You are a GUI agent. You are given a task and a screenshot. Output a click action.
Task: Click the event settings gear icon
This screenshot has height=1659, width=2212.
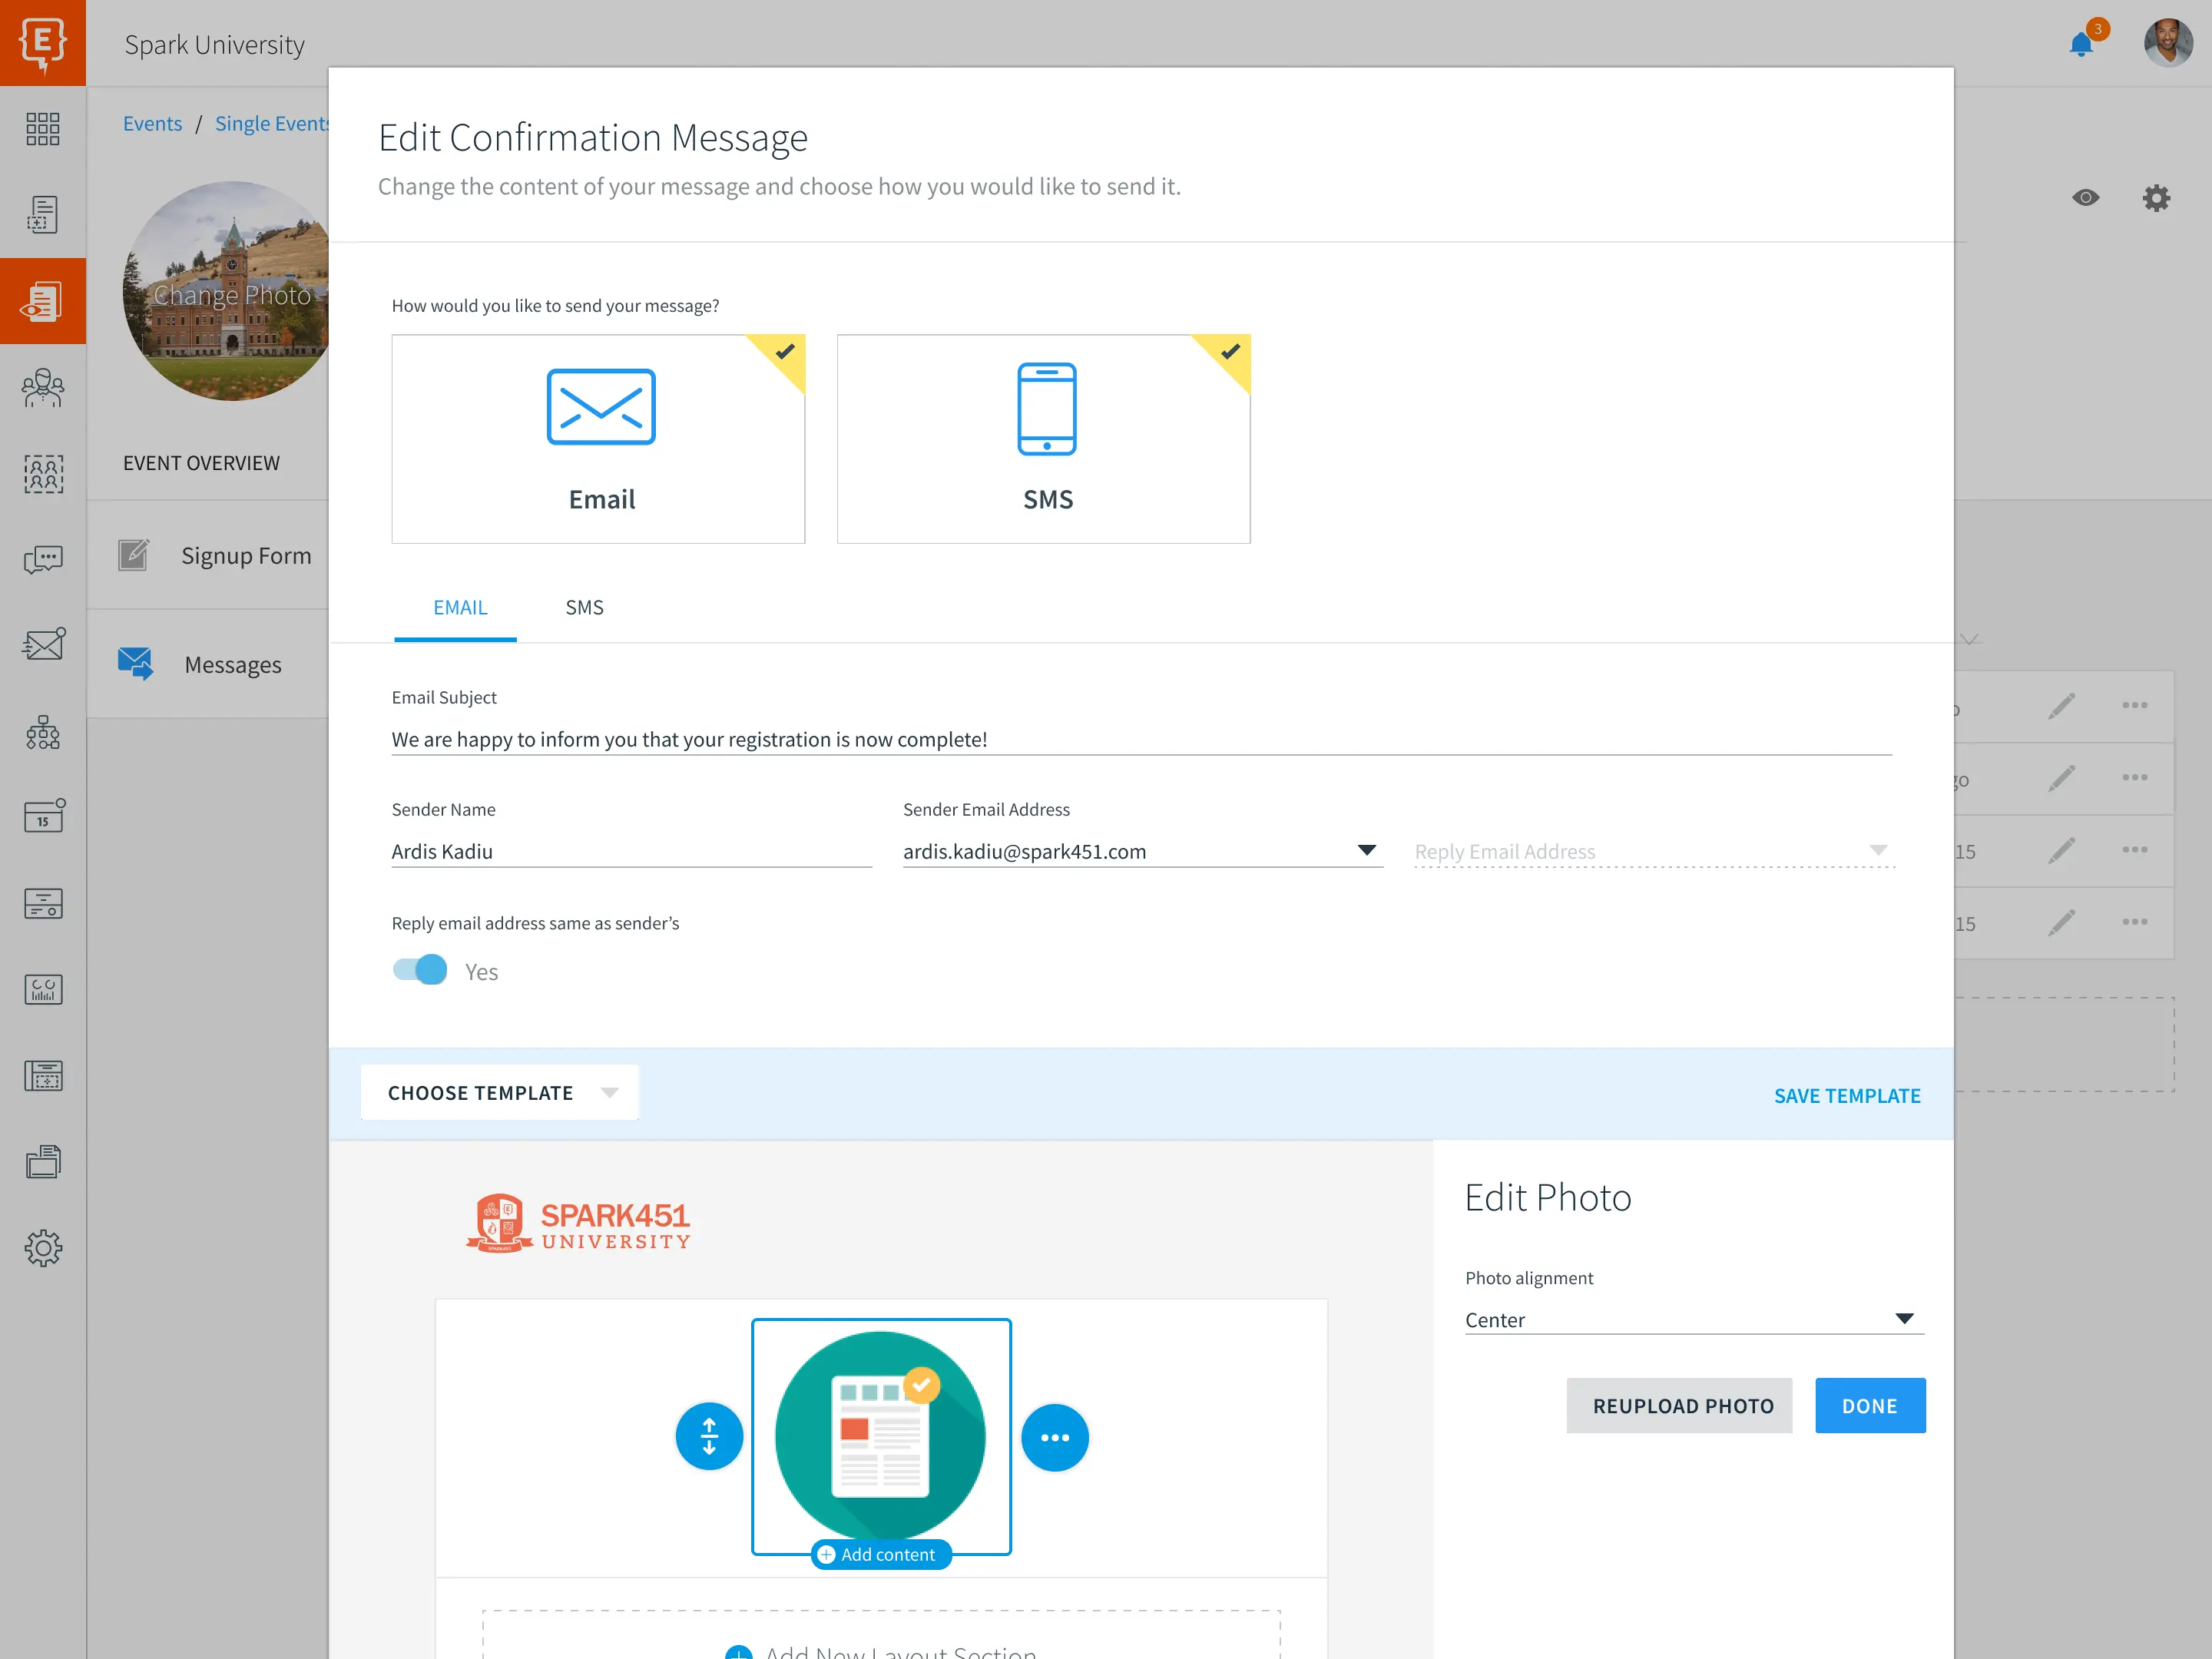click(x=2156, y=198)
